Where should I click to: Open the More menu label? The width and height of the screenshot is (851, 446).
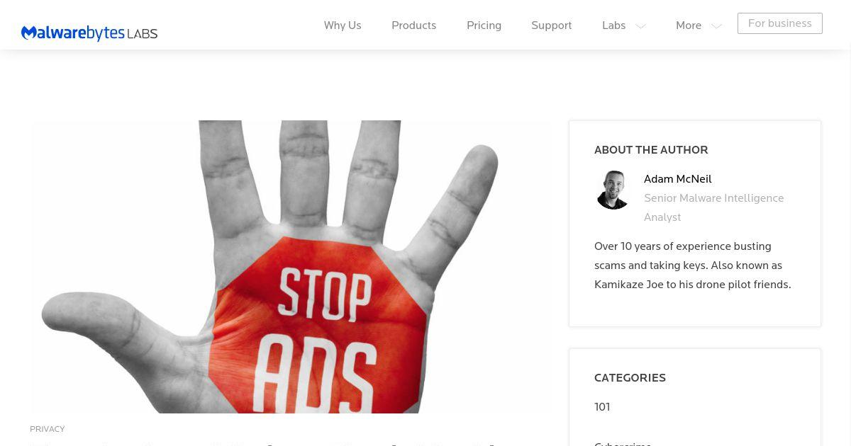(689, 25)
